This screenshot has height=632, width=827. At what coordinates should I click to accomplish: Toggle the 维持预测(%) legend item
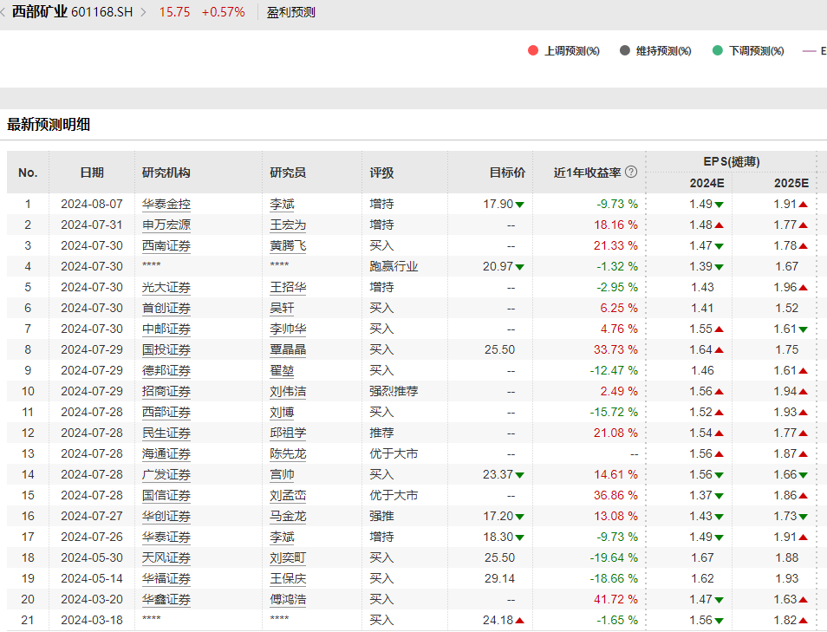pos(663,50)
